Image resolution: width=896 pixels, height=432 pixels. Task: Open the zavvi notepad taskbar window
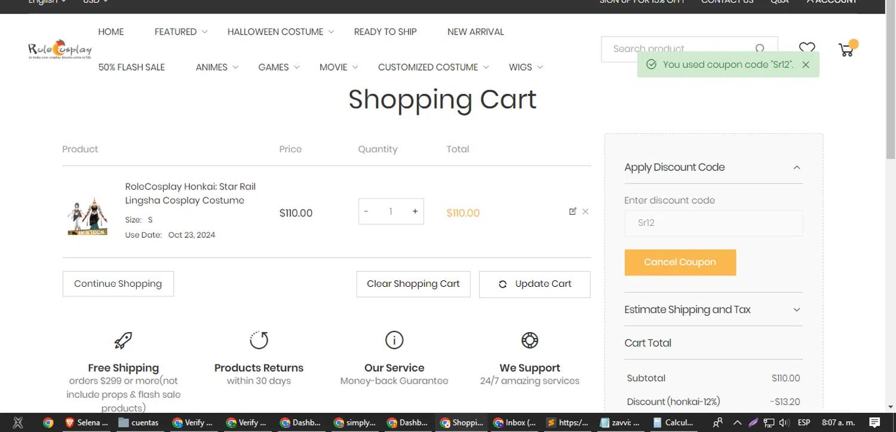tap(621, 422)
